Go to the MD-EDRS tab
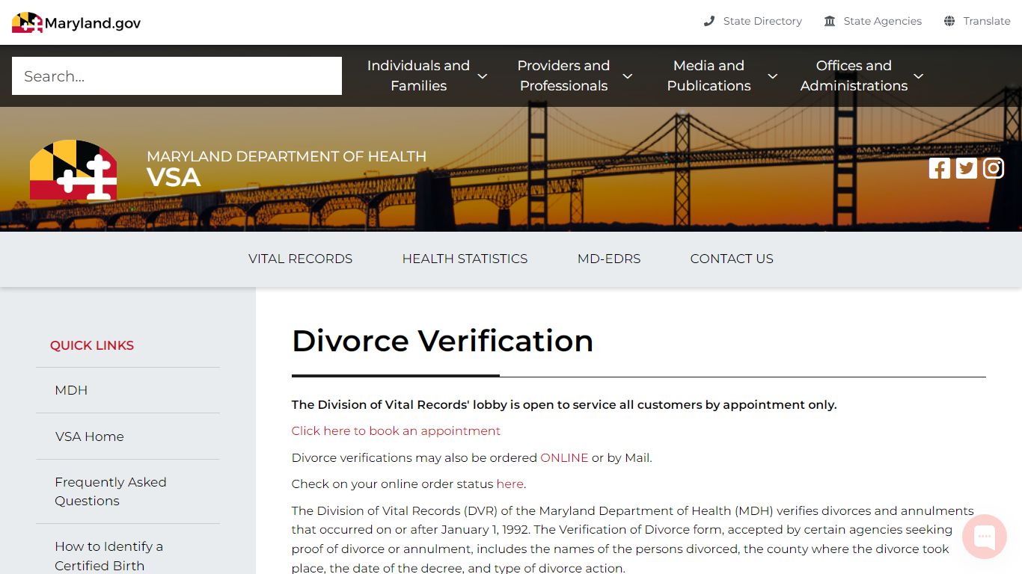 click(609, 259)
